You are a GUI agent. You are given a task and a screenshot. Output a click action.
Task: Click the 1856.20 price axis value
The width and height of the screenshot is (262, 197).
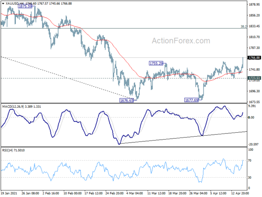254,15
